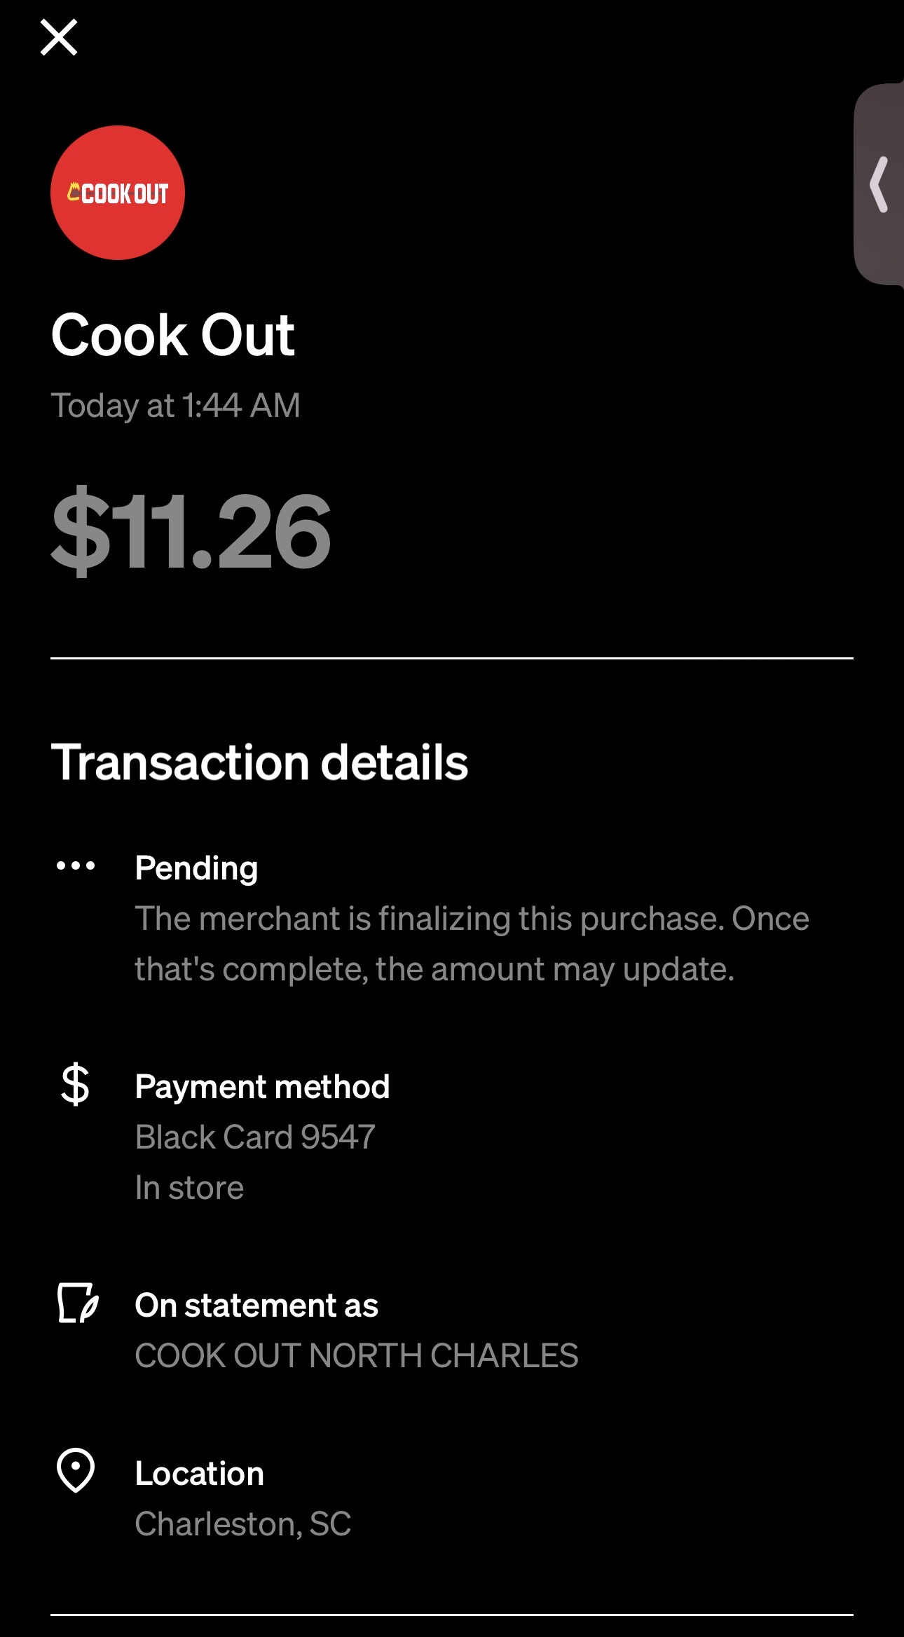Tap the Cook Out merchant logo
This screenshot has height=1637, width=904.
pyautogui.click(x=118, y=193)
